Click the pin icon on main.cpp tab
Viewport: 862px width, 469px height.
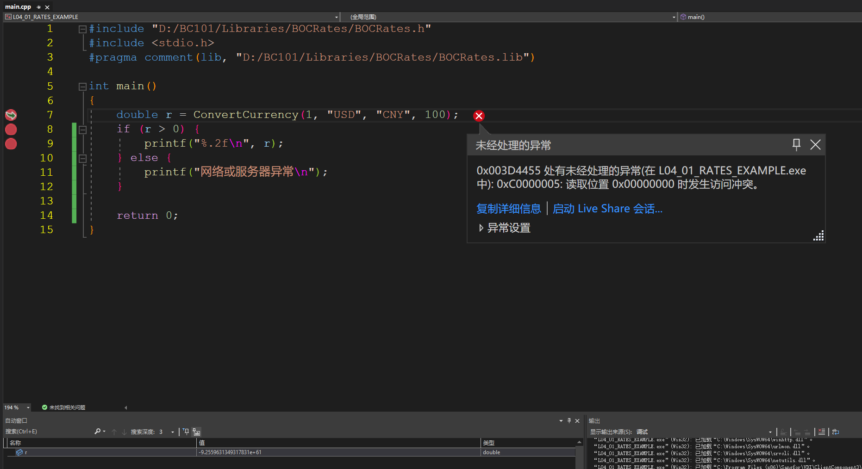click(39, 7)
